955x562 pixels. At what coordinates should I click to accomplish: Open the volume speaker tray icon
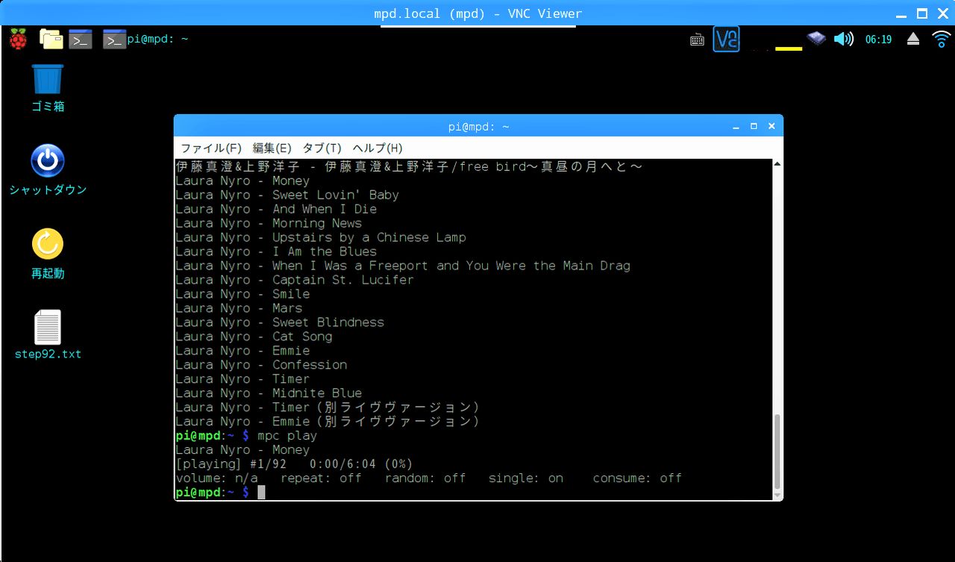click(x=843, y=39)
